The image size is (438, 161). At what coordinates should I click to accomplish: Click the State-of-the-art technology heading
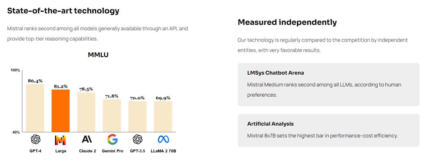click(63, 11)
